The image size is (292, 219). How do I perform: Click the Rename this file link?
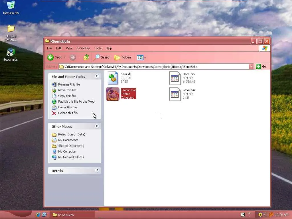69,84
